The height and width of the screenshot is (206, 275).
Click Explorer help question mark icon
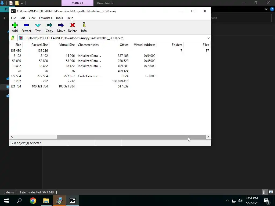click(272, 9)
